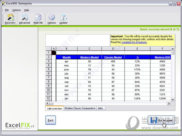
Task: Click the cell containing 'nov'
Action: (67, 90)
